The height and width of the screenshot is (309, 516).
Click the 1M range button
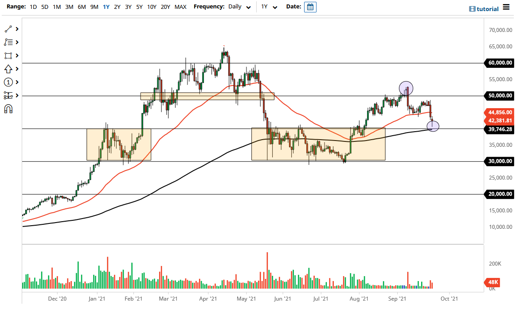click(56, 7)
